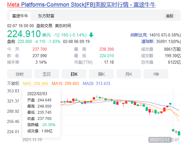Click the 不复权 adjustment label
Image resolution: width=187 pixels, height=144 pixels.
(13, 83)
